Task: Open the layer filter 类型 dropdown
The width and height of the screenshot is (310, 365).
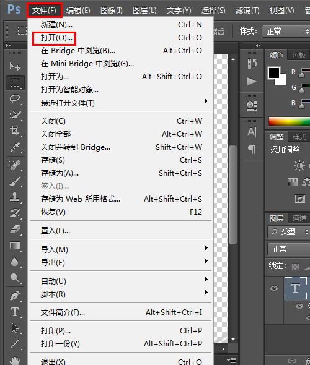Action: [288, 231]
